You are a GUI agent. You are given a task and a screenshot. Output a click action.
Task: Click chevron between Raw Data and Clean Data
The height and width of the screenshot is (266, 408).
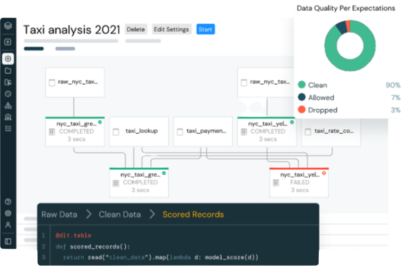89,215
